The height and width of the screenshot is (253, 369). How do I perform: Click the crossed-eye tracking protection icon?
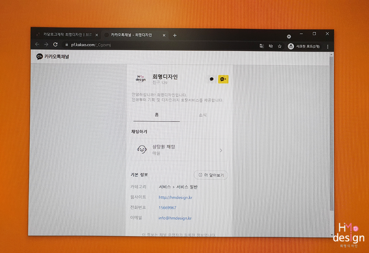coord(270,46)
